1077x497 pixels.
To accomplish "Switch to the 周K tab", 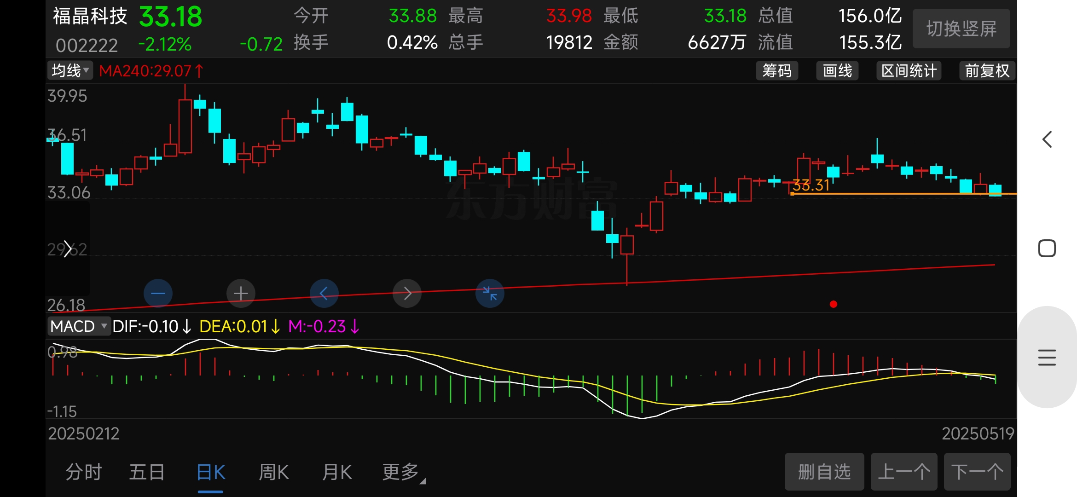I will pyautogui.click(x=273, y=472).
